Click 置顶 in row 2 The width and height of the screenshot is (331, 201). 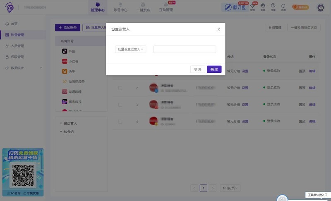click(302, 88)
